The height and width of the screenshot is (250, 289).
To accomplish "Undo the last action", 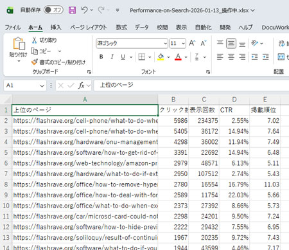I will (84, 10).
